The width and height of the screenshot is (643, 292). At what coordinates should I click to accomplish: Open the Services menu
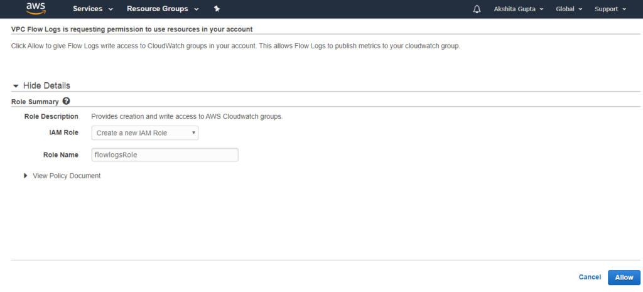[x=93, y=9]
